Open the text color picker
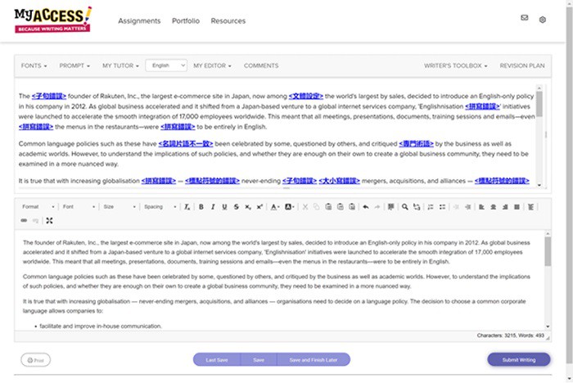 (275, 207)
